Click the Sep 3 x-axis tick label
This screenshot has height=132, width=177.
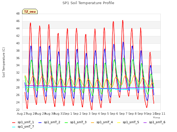tap(86, 114)
